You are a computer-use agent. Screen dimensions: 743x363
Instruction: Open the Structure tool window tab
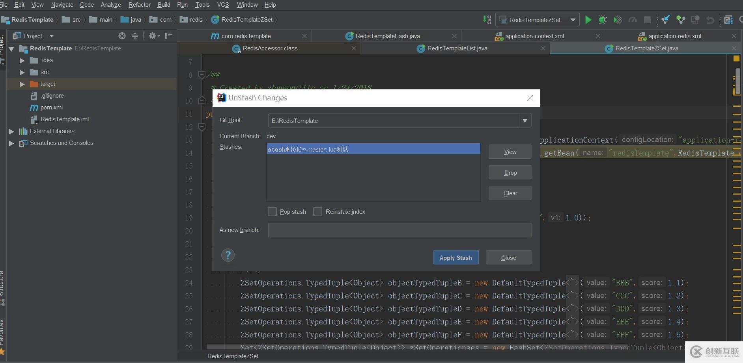click(x=2, y=287)
